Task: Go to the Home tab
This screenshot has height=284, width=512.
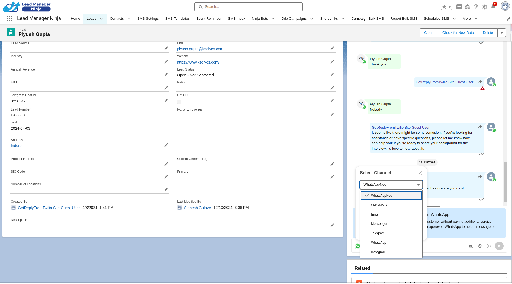Action: click(x=75, y=19)
